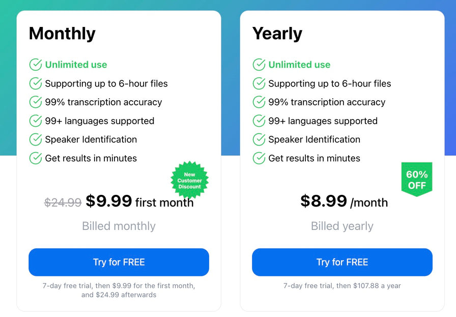
Task: Click Try for FREE under Yearly plan
Action: pyautogui.click(x=342, y=262)
